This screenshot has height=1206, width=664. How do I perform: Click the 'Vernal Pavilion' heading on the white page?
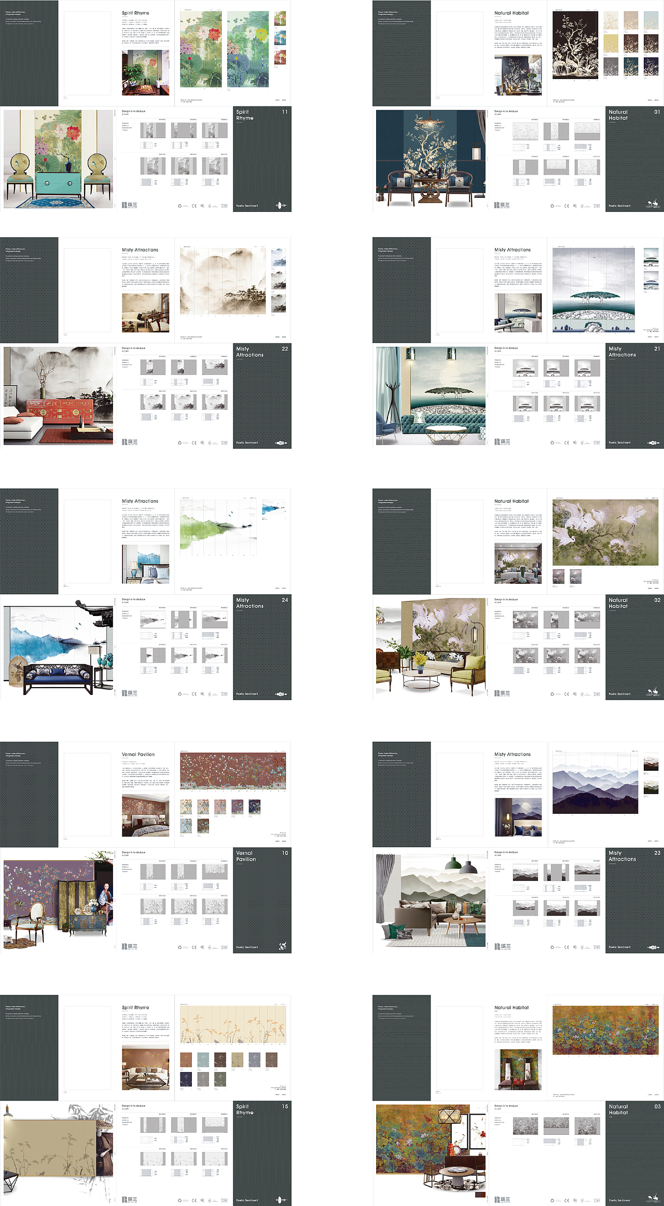138,754
